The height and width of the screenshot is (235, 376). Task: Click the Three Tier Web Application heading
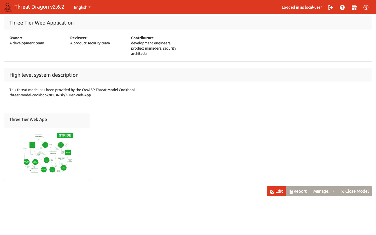click(42, 23)
